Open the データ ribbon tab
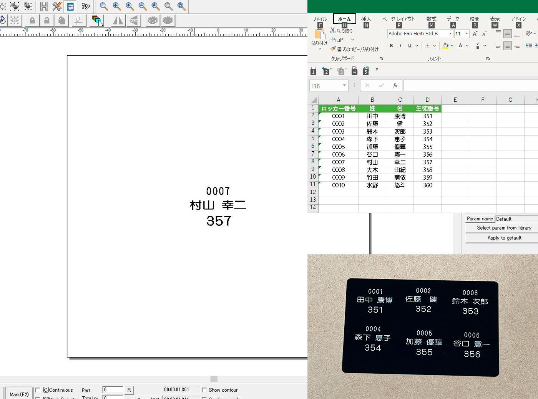This screenshot has width=538, height=399. pyautogui.click(x=453, y=19)
